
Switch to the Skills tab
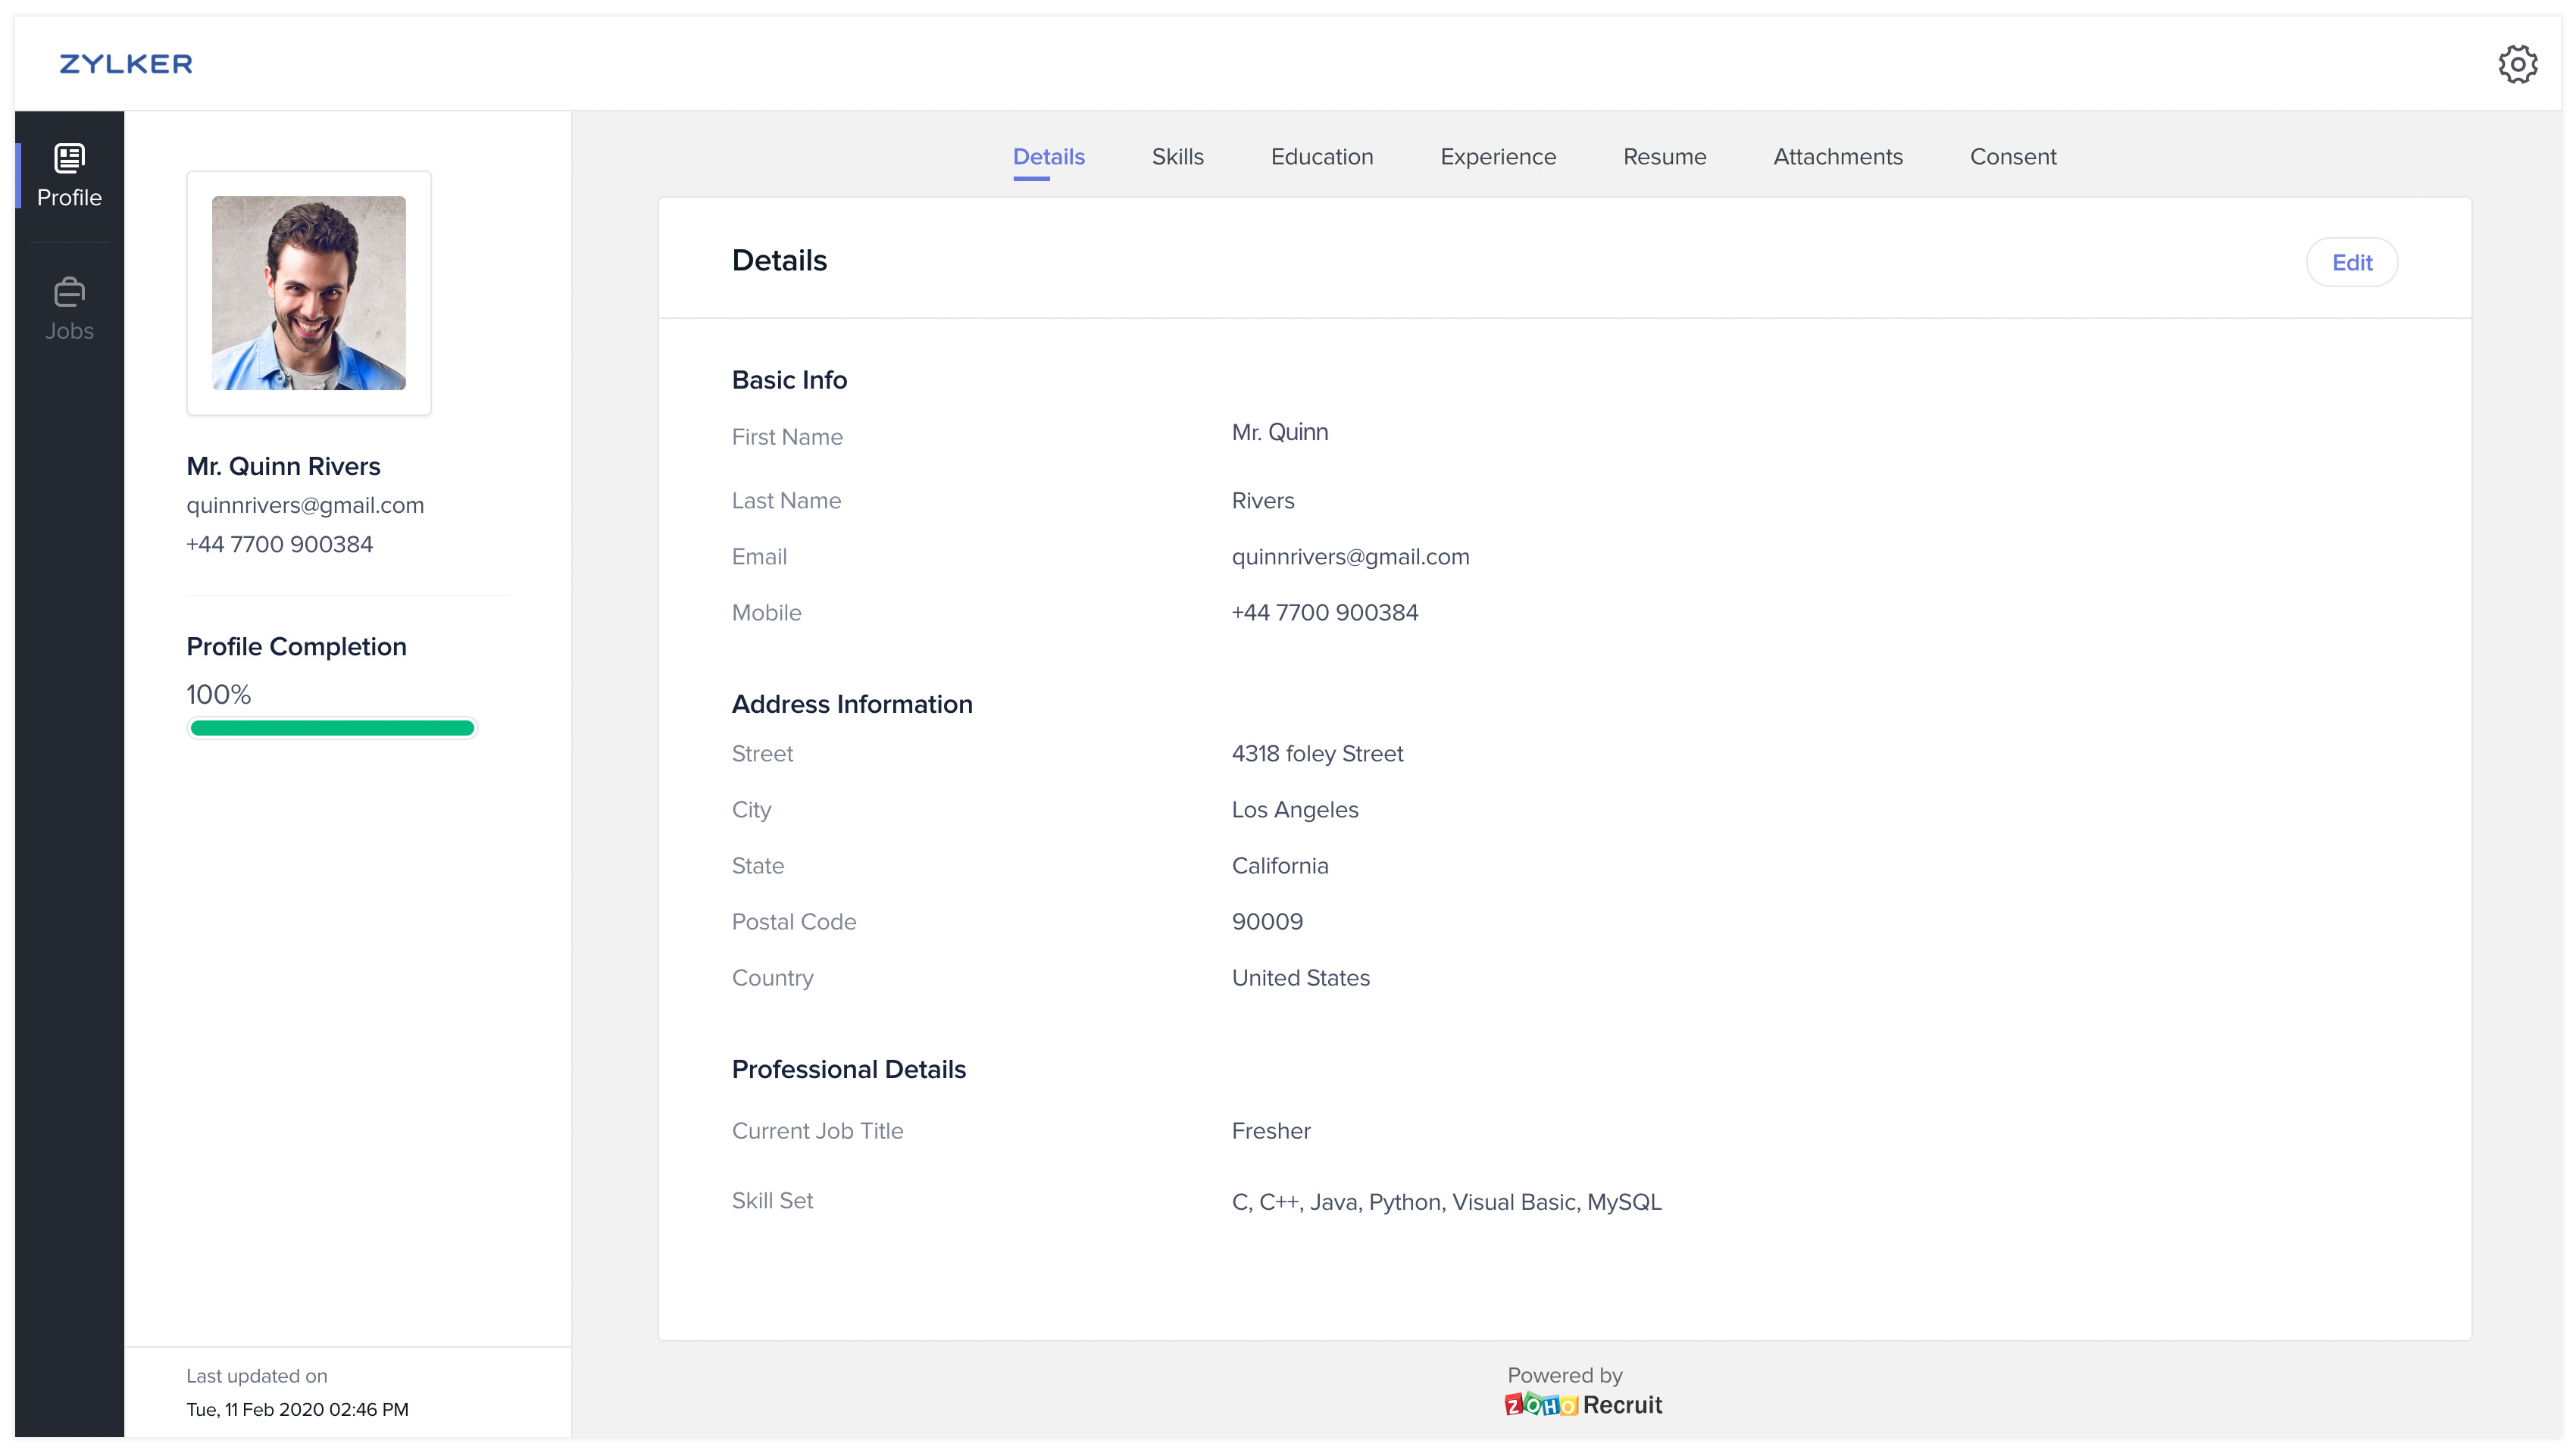(1177, 157)
